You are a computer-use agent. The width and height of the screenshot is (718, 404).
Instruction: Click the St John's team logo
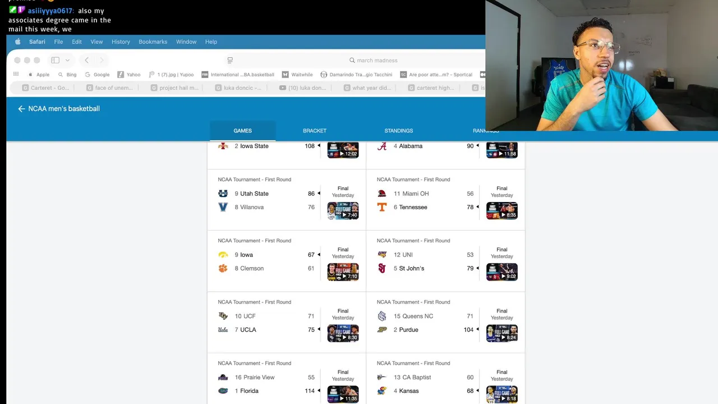pos(382,268)
